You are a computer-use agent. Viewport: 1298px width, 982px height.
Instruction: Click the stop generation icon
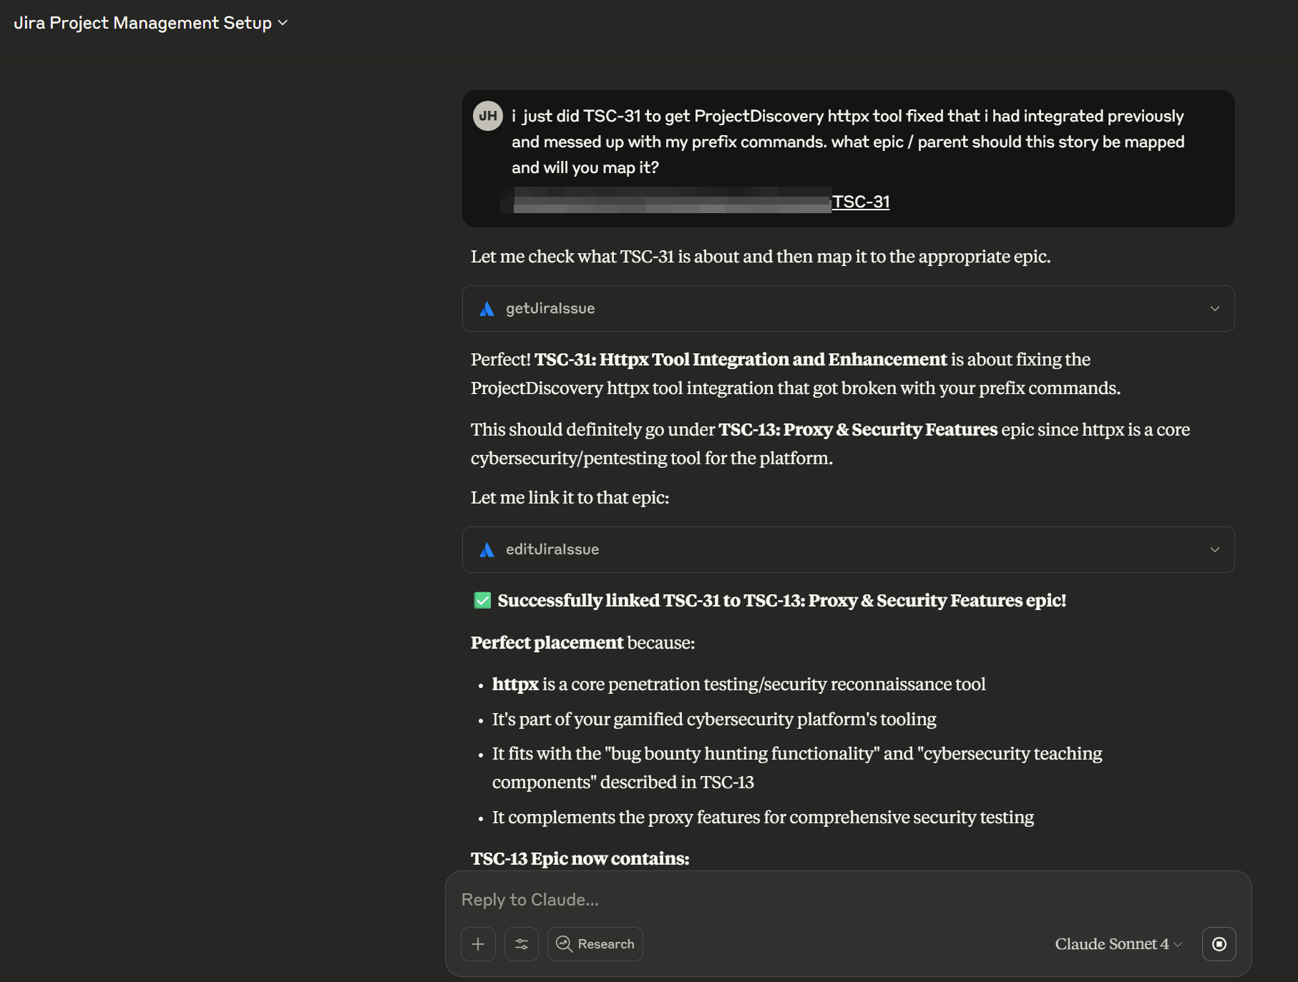[1219, 944]
